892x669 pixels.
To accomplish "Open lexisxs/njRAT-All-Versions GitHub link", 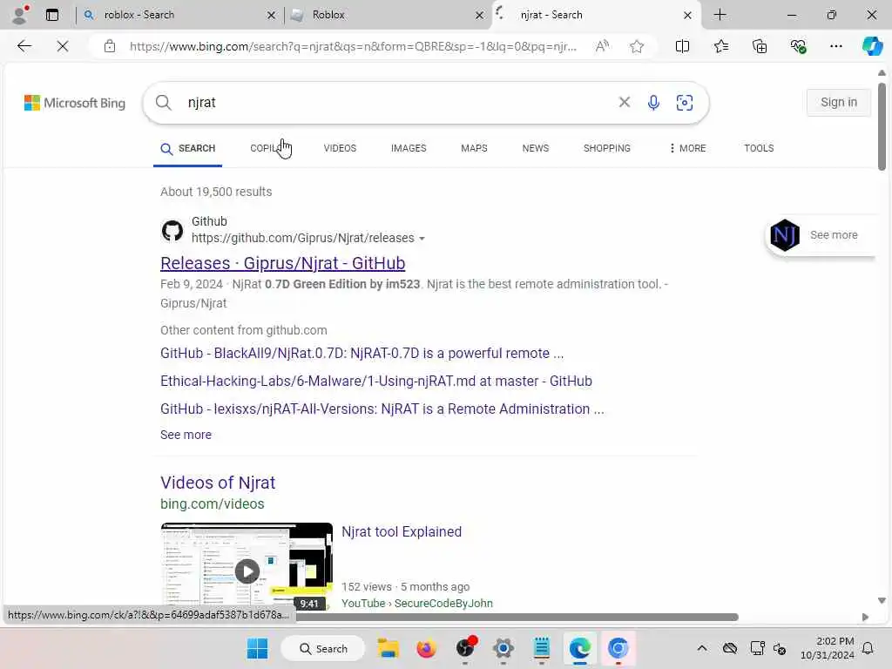I will tap(382, 409).
